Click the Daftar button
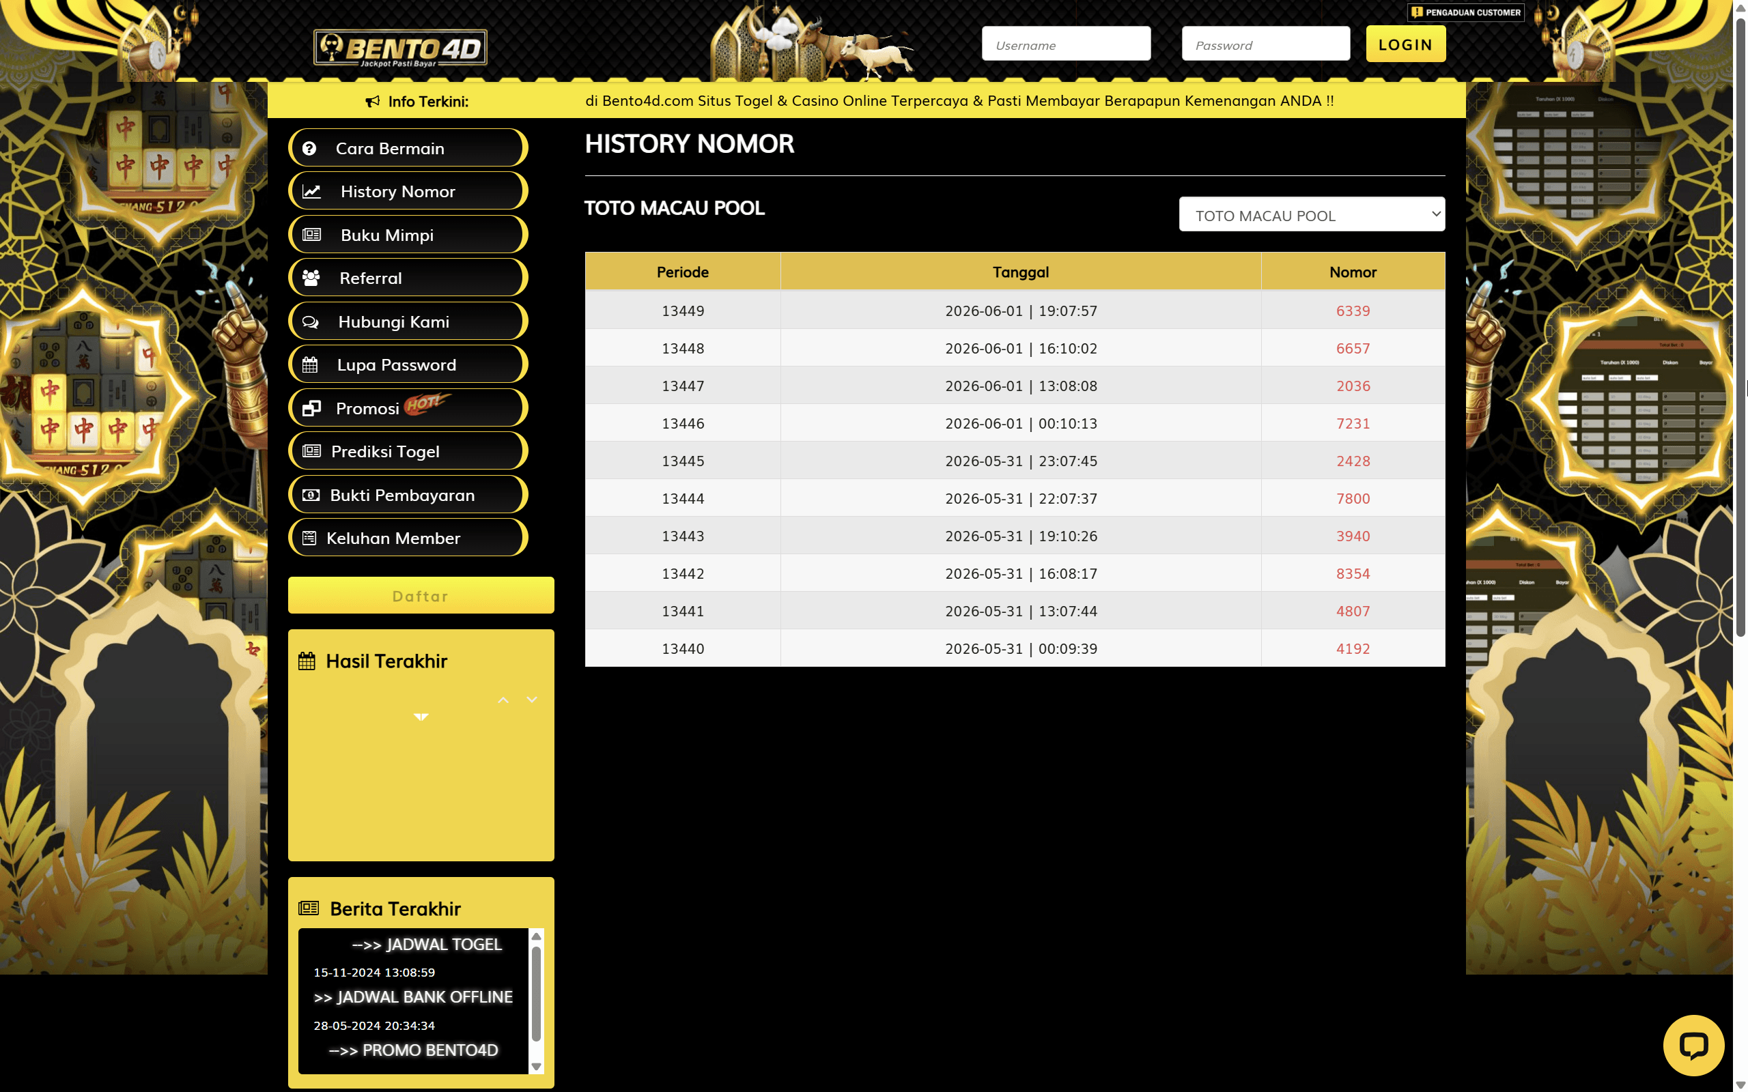Screen dimensions: 1748x1092 click(x=421, y=596)
